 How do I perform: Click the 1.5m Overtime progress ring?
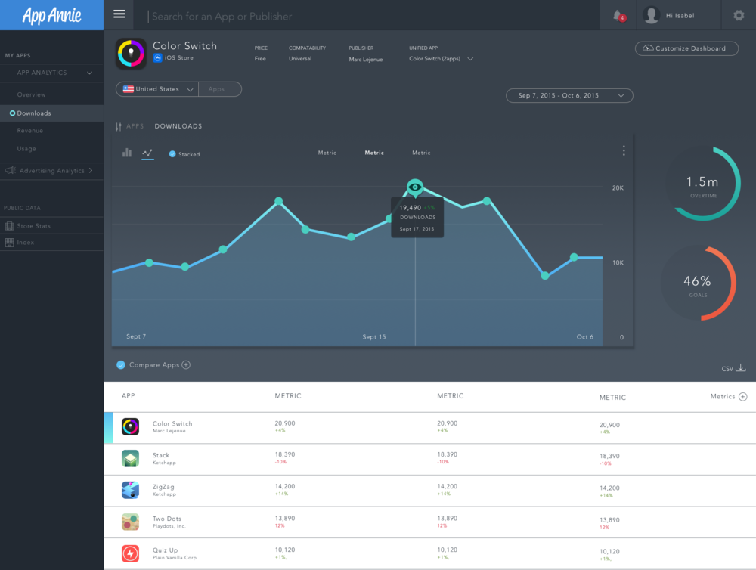tap(702, 184)
